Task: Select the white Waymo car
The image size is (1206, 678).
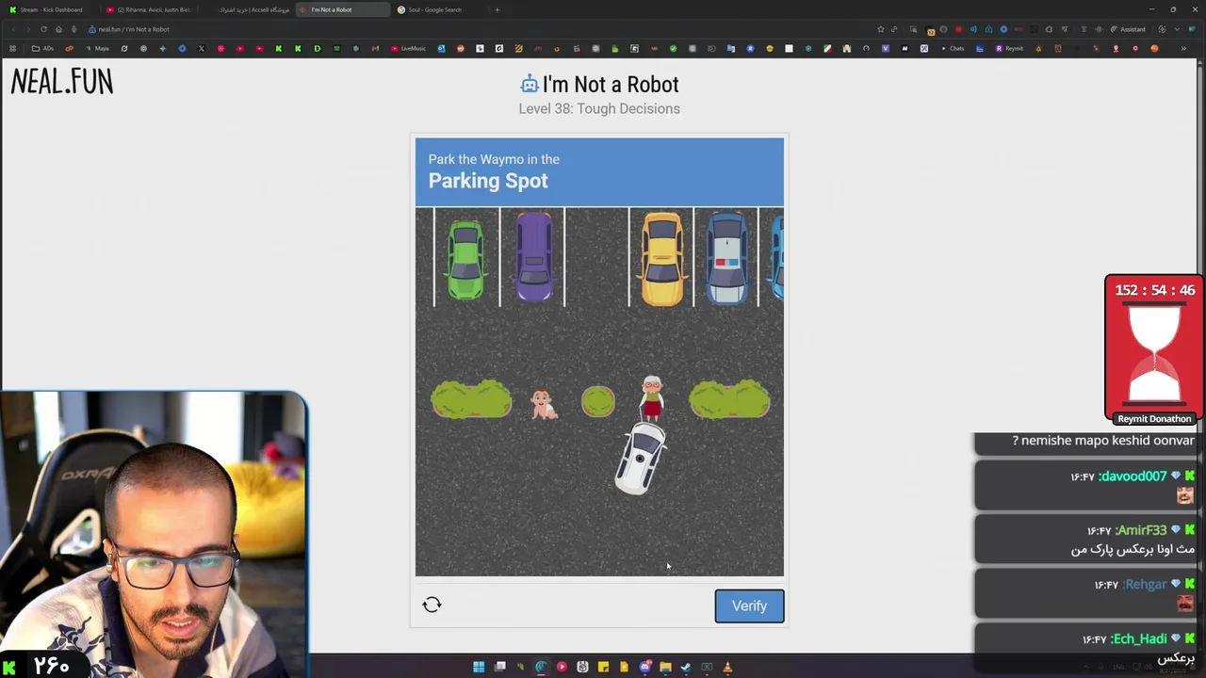Action: pyautogui.click(x=641, y=459)
